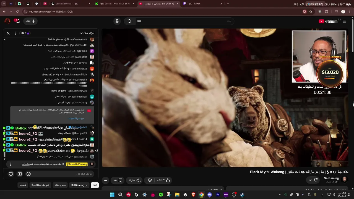The height and width of the screenshot is (199, 354).
Task: Open the Windows Start menu
Action: [112, 195]
